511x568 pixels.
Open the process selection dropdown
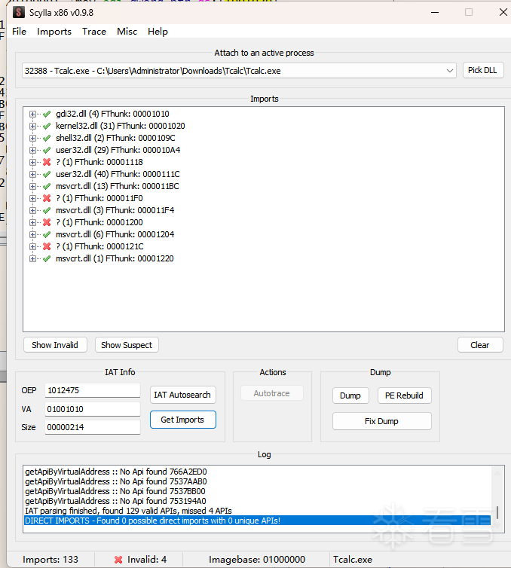point(449,71)
